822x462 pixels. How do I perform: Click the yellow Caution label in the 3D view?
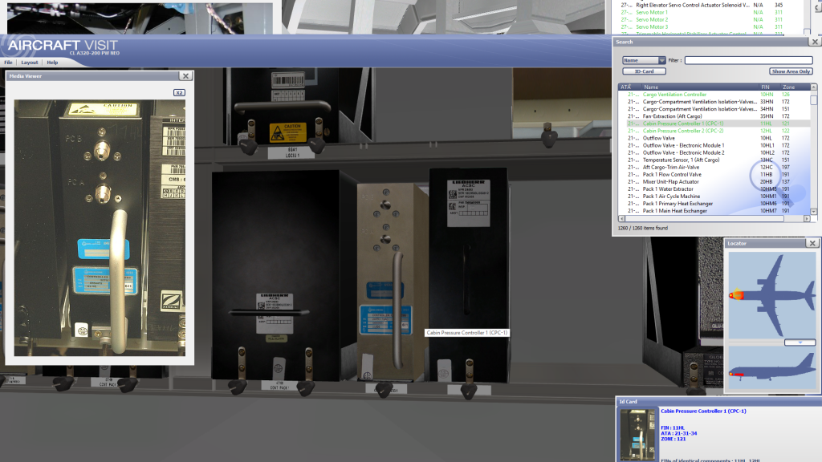[288, 132]
